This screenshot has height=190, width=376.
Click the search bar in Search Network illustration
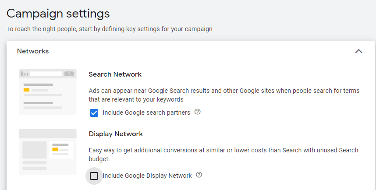click(x=46, y=74)
